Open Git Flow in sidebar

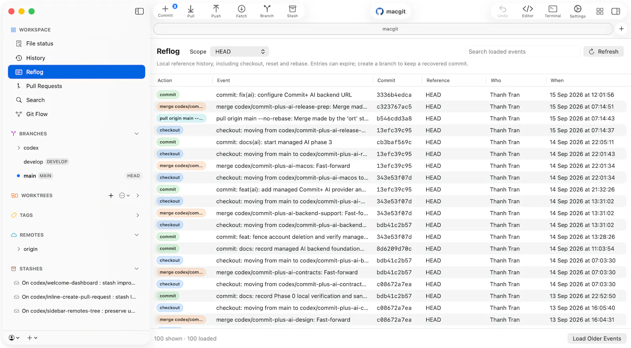pos(77,114)
